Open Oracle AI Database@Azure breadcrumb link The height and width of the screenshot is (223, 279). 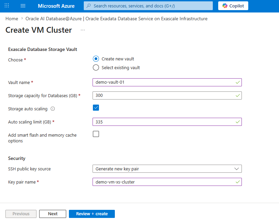(53, 19)
